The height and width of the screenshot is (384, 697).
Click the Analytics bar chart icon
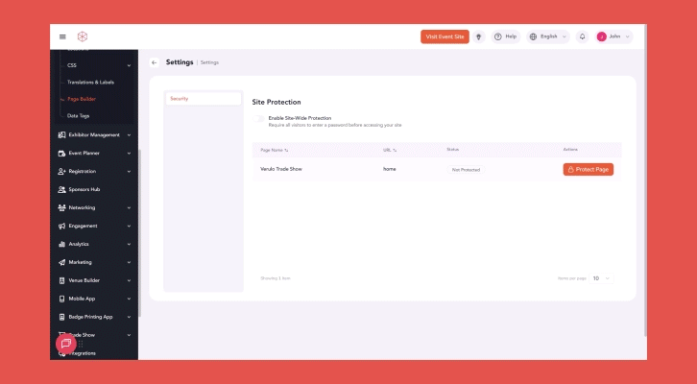tap(61, 245)
